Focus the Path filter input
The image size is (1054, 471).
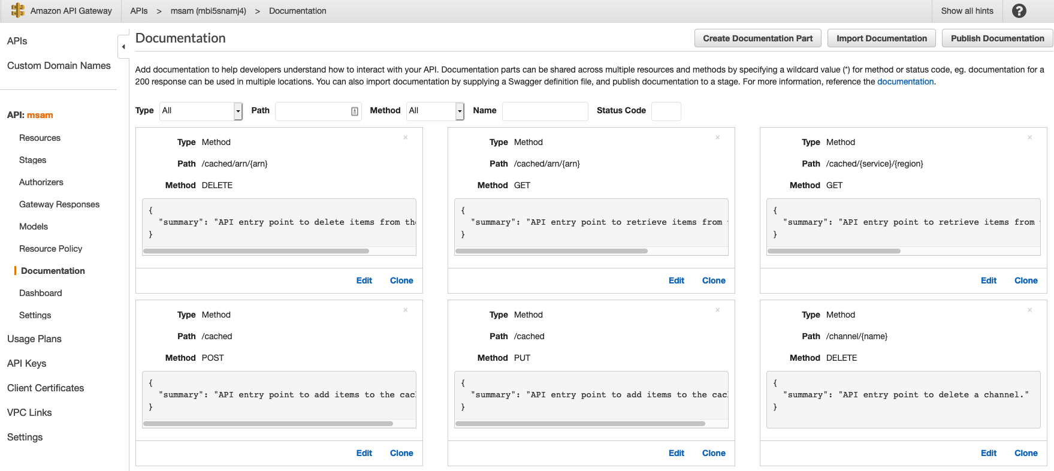coord(318,111)
